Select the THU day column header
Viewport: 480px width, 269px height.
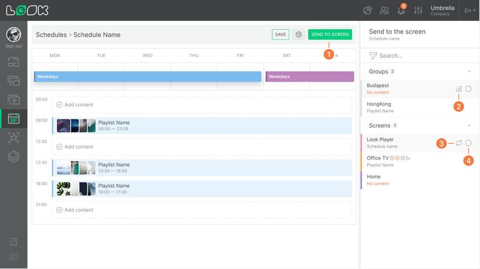click(194, 55)
